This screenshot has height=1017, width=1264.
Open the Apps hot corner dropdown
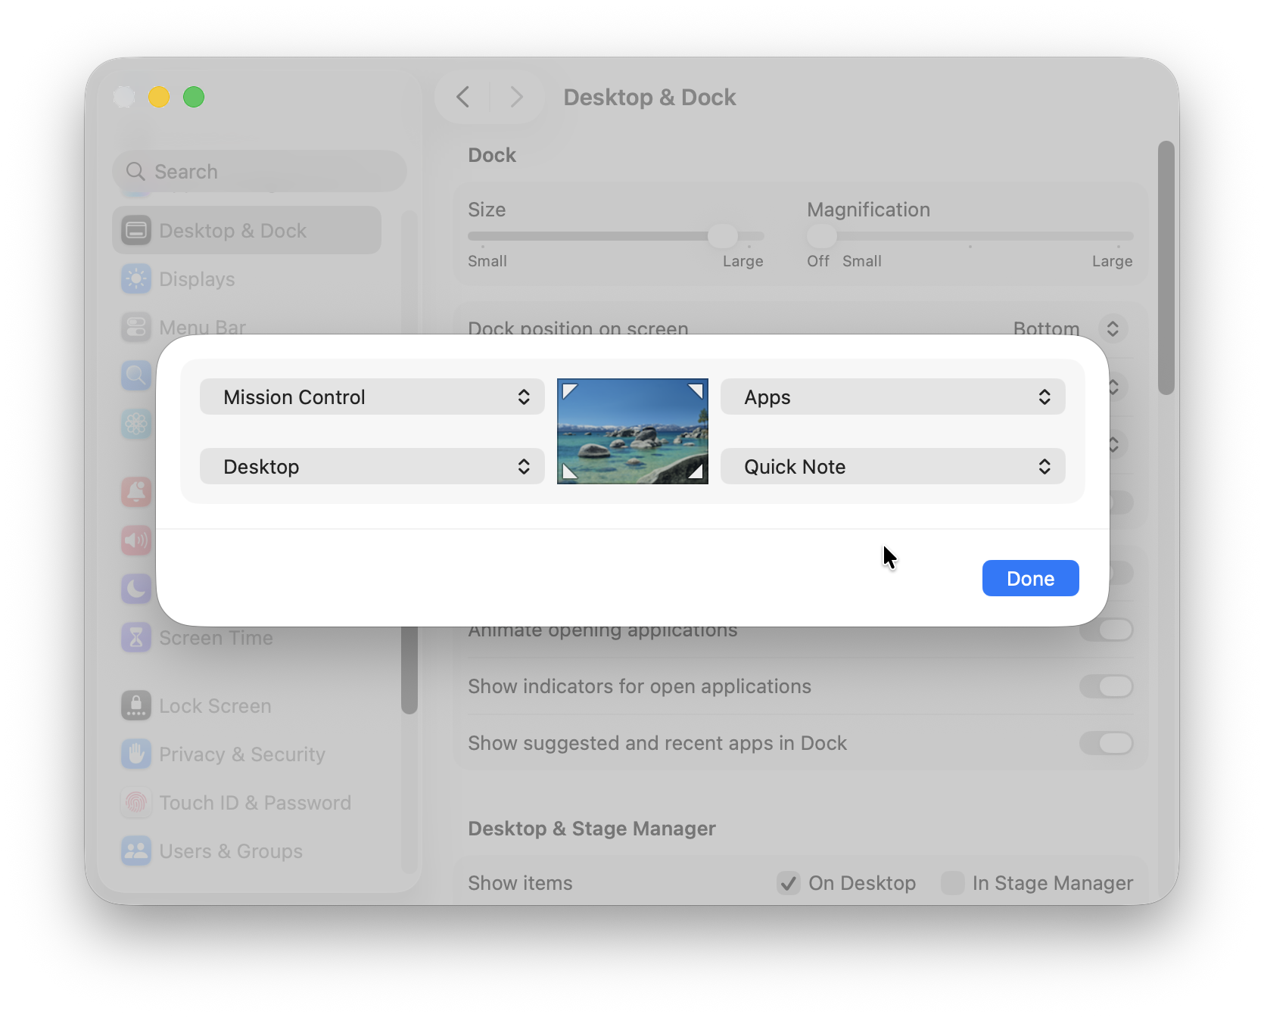point(893,397)
